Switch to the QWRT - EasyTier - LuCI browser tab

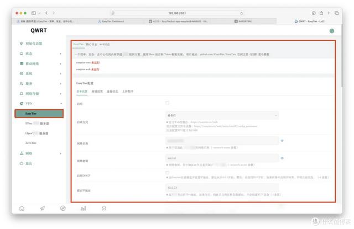point(310,21)
